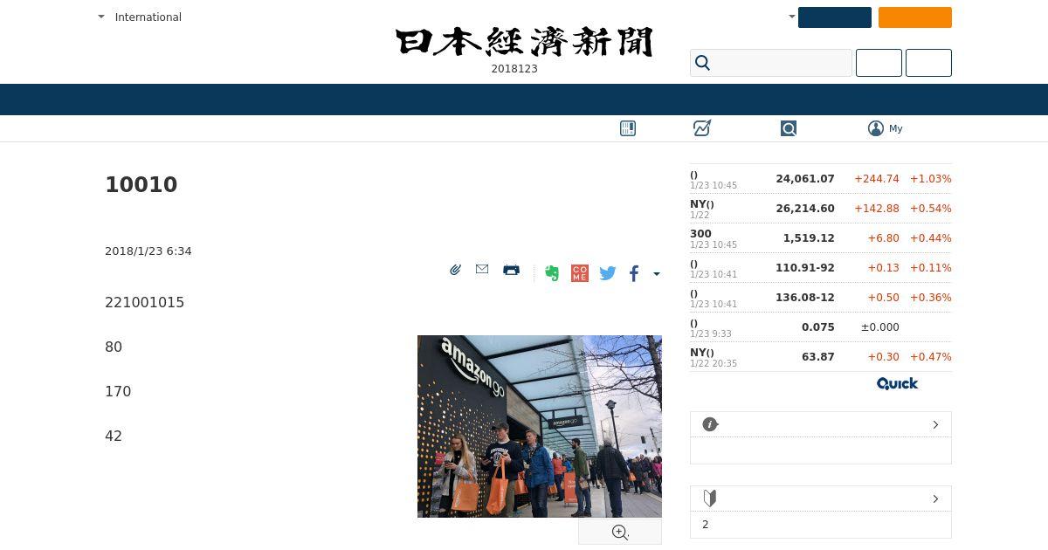This screenshot has width=1048, height=550.
Task: Open NY row showing 26,214.60
Action: pyautogui.click(x=821, y=209)
